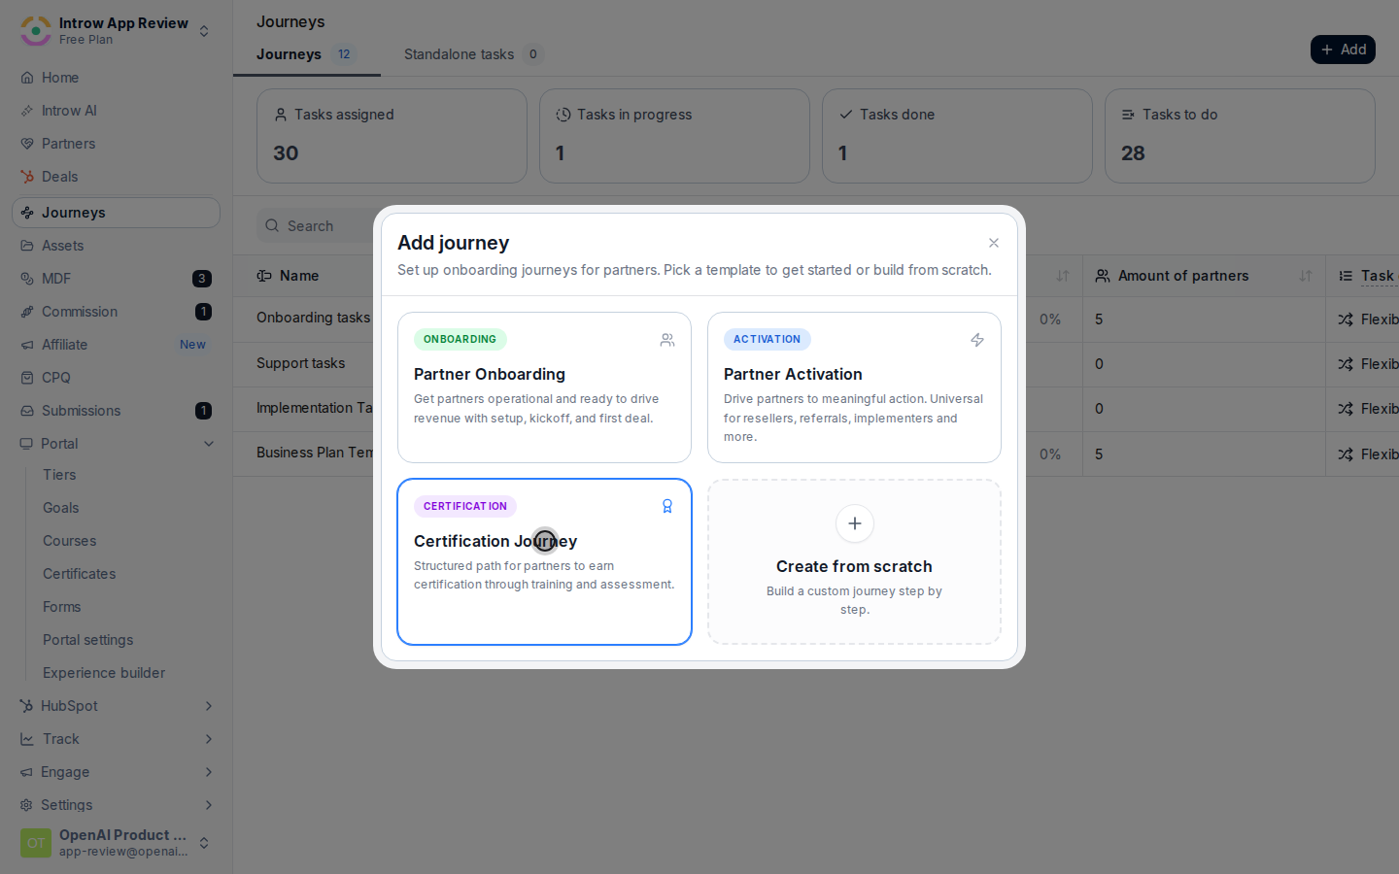Image resolution: width=1399 pixels, height=874 pixels.
Task: Click the Tasks assigned stat card
Action: [x=392, y=136]
